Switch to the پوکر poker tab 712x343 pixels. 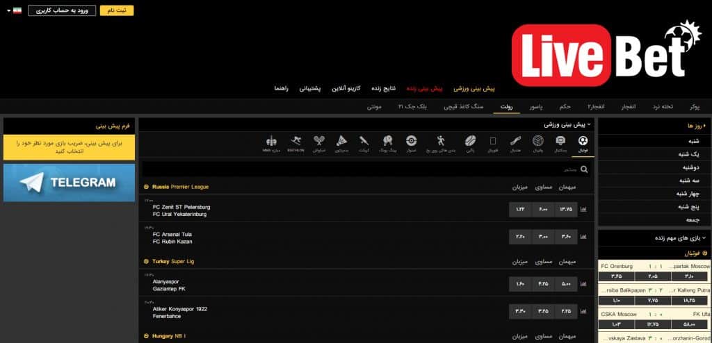(695, 107)
